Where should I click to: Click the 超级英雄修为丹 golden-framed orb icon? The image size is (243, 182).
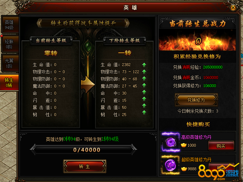[170, 165]
